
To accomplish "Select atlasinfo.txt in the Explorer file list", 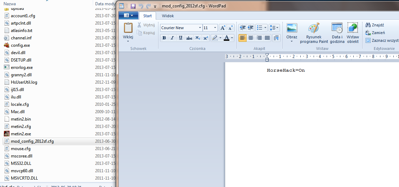I will 22,31.
